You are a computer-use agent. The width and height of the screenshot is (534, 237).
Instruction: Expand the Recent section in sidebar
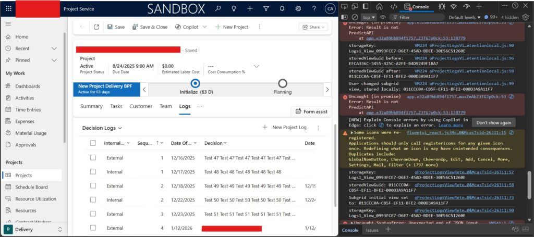pos(54,48)
